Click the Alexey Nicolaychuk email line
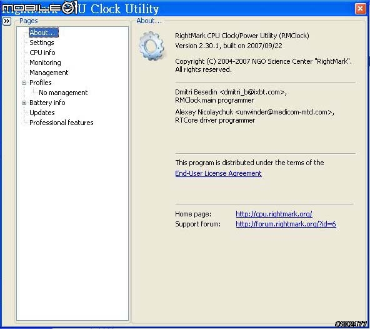 tap(254, 112)
